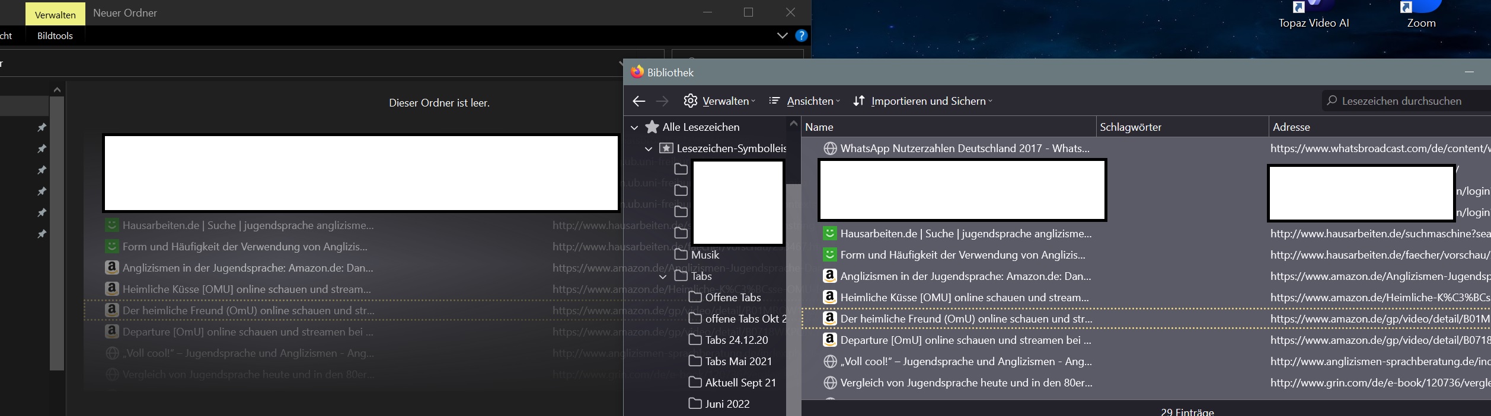Click globe icon of Vergleich von Jugendsprache bookmark
Viewport: 1491px width, 416px height.
coord(831,383)
